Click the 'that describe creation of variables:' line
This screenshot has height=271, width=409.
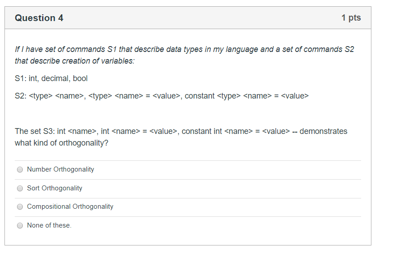coord(75,61)
